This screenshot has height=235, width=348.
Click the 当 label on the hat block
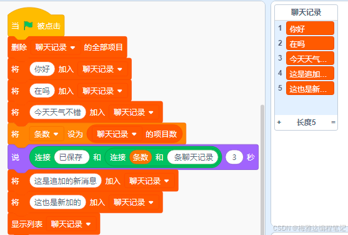pos(15,26)
